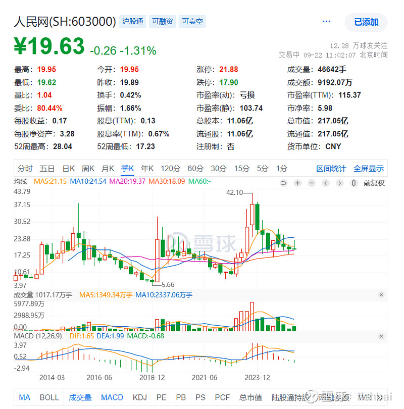Click the candlestick style icon
The height and width of the screenshot is (409, 404).
tap(353, 183)
